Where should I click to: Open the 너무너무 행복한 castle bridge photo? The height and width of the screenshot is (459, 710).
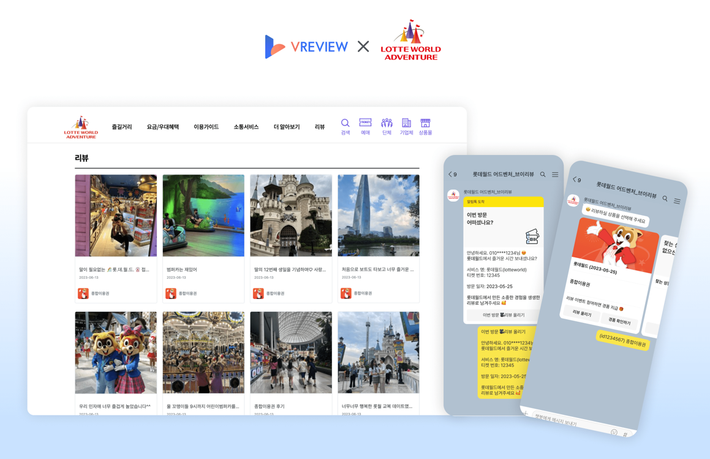point(379,352)
